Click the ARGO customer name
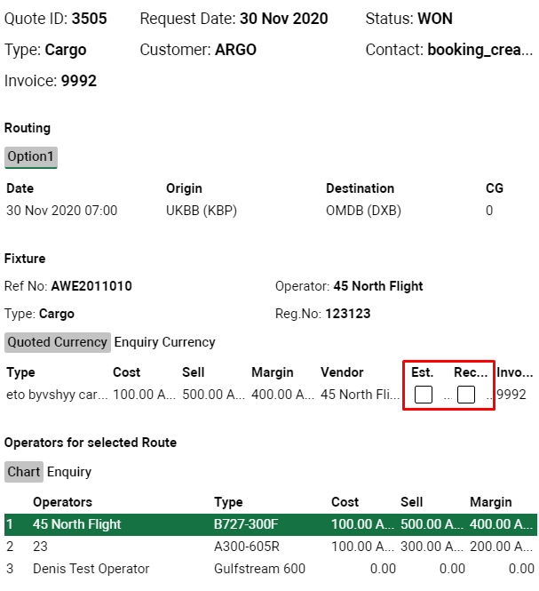The width and height of the screenshot is (539, 591). point(235,50)
